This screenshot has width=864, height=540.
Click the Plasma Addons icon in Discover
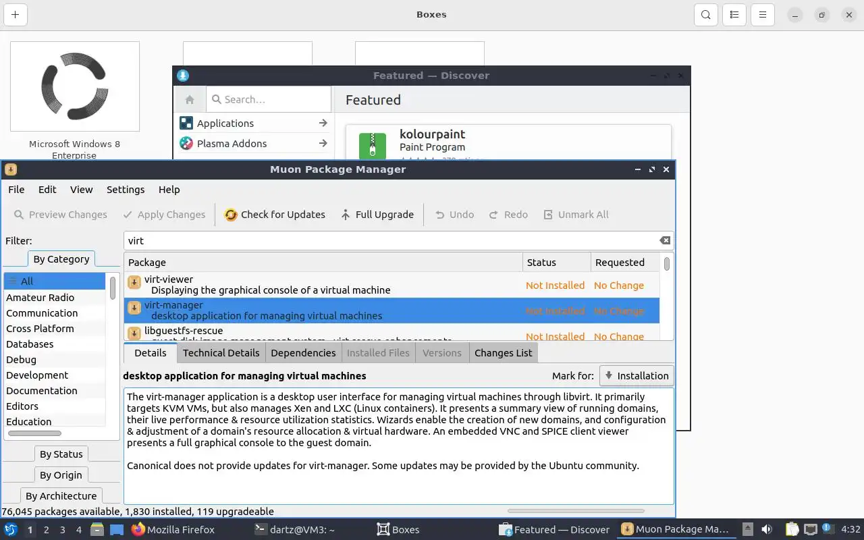[x=186, y=144]
